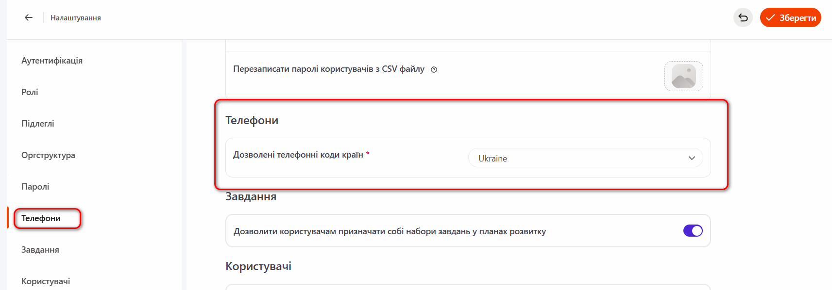Click the checkmark icon in Зберегти
This screenshot has height=290, width=832.
click(x=770, y=17)
